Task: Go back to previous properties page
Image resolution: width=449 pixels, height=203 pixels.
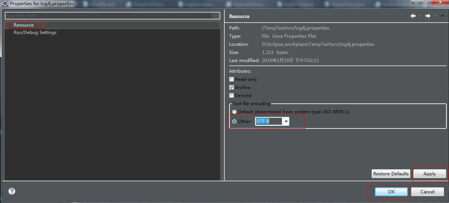Action: [413, 16]
